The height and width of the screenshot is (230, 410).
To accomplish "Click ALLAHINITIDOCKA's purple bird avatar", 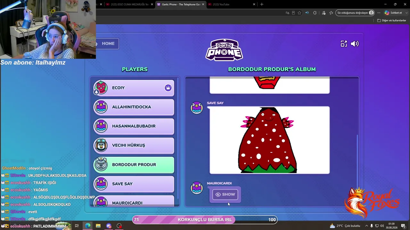I will click(x=101, y=107).
